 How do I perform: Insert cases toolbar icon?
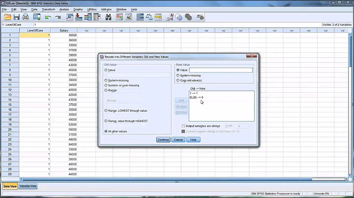pos(119,17)
